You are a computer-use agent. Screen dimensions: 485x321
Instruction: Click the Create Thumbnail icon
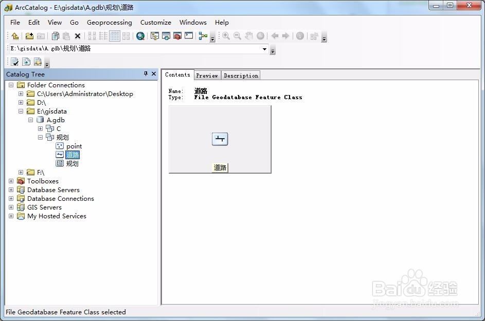click(x=314, y=36)
